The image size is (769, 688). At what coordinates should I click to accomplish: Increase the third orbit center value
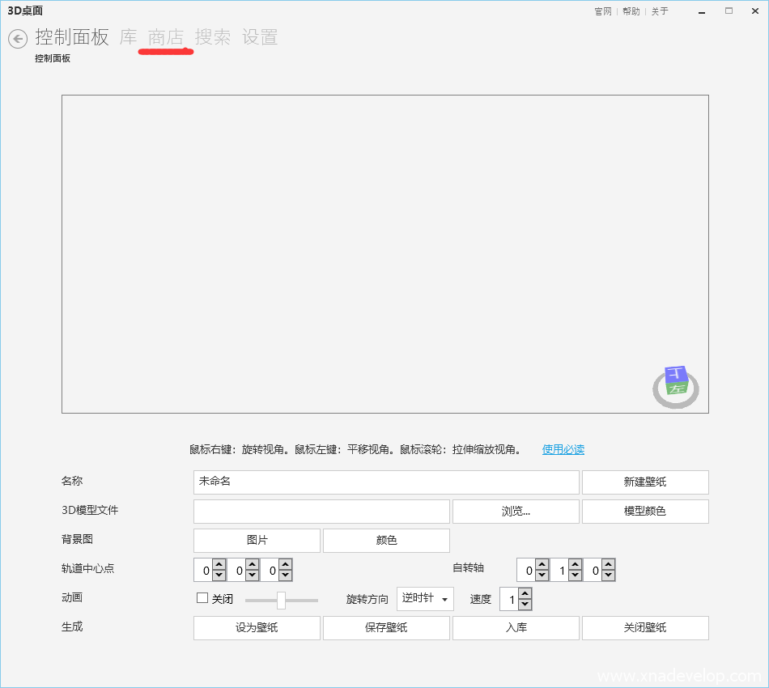(285, 565)
